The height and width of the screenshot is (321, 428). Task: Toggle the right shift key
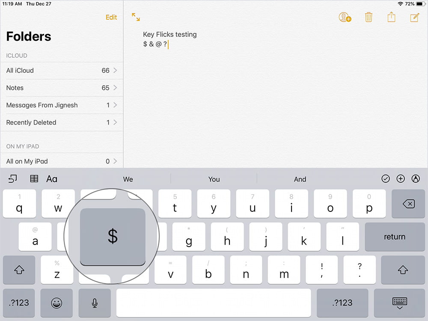[403, 270]
